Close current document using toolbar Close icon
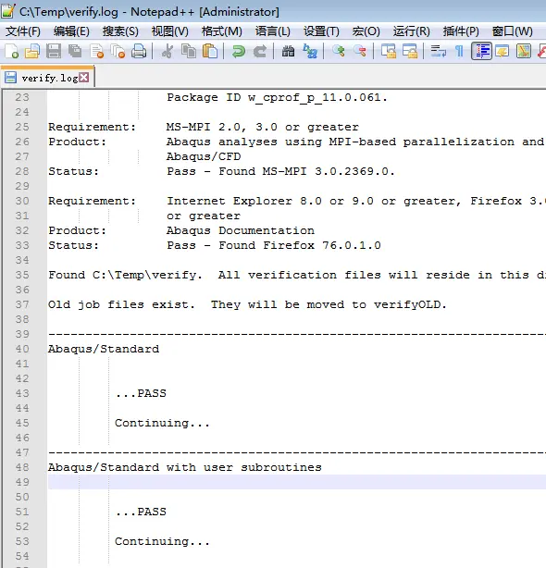This screenshot has height=568, width=546. coord(97,52)
